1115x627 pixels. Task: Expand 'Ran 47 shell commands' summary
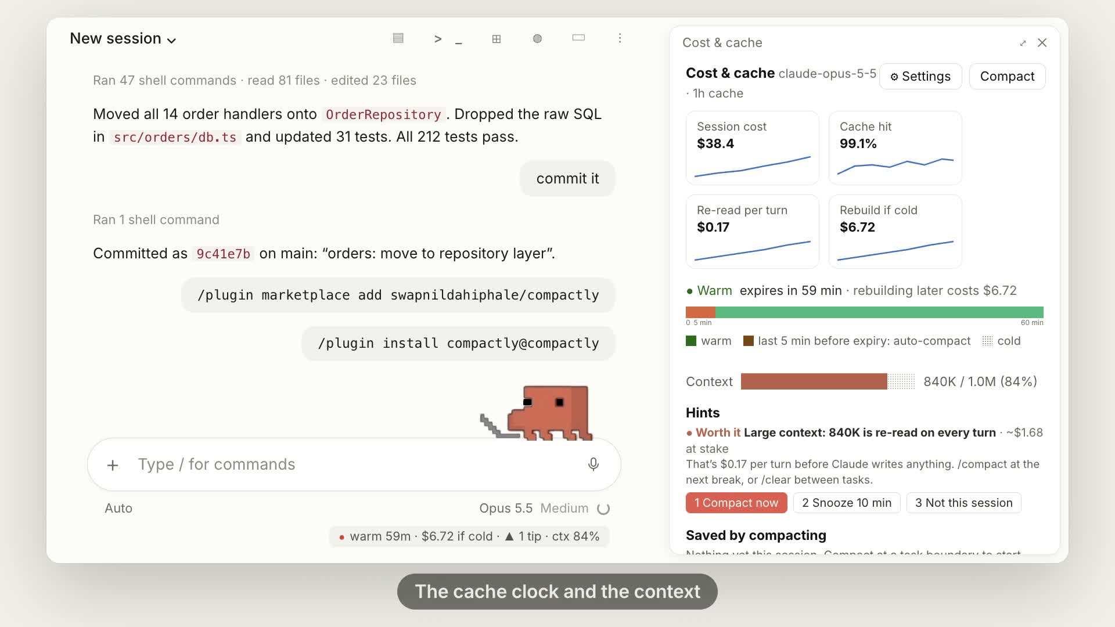coord(254,81)
